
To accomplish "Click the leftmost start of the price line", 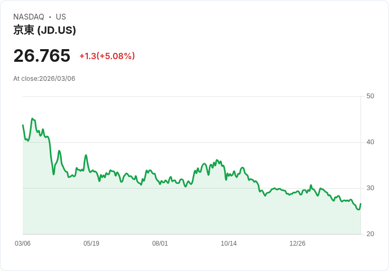I will (x=23, y=125).
